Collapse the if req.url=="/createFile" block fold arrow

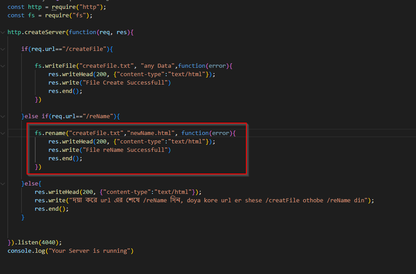click(3, 49)
